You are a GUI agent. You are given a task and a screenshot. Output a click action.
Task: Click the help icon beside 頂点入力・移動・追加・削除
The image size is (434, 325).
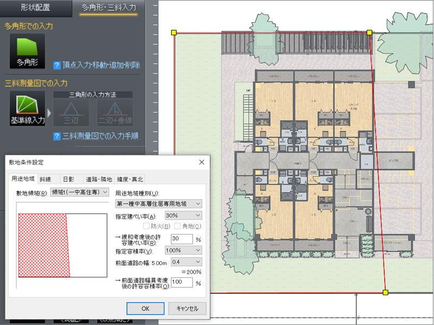[56, 65]
